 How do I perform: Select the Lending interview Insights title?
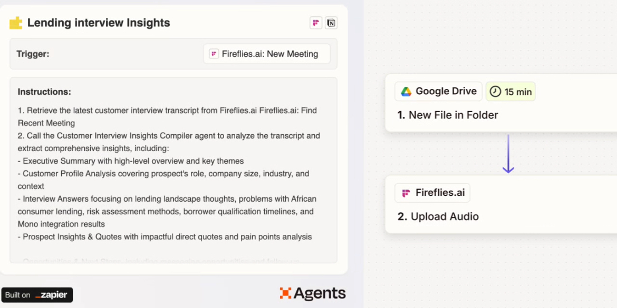click(99, 23)
